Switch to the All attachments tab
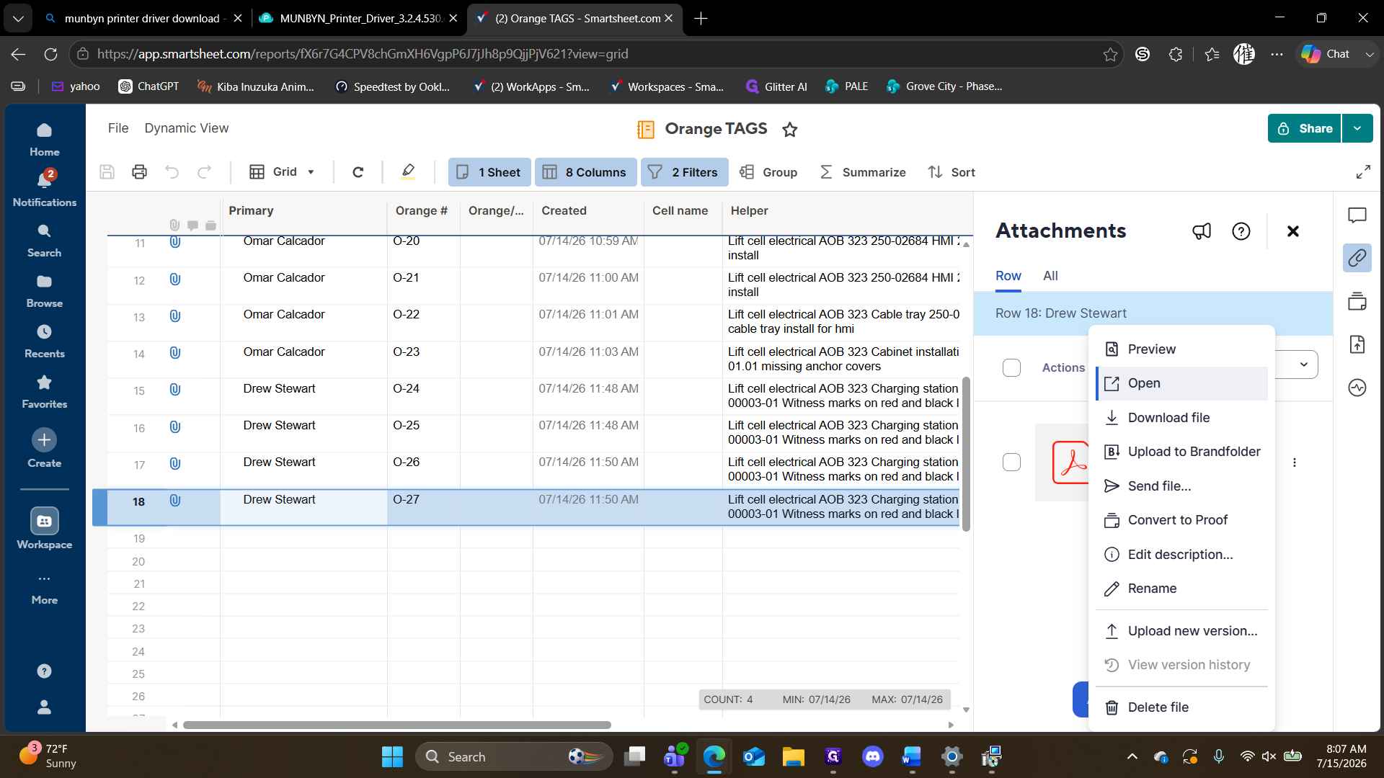Image resolution: width=1384 pixels, height=778 pixels. pyautogui.click(x=1050, y=276)
